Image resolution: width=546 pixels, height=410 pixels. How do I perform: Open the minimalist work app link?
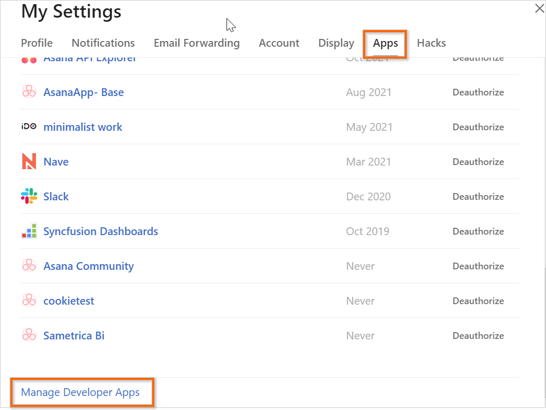pos(83,127)
